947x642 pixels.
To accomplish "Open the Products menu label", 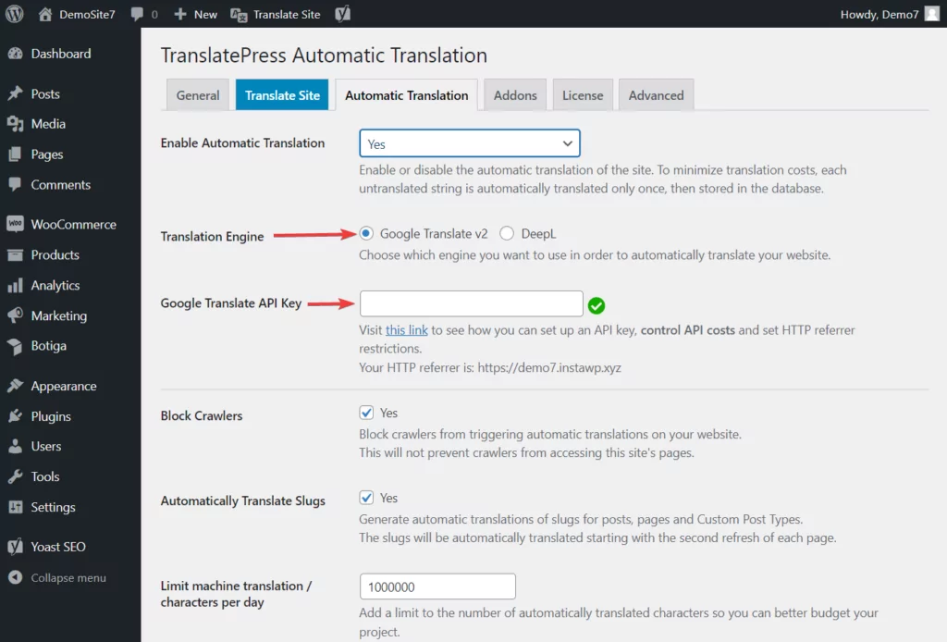I will [55, 255].
